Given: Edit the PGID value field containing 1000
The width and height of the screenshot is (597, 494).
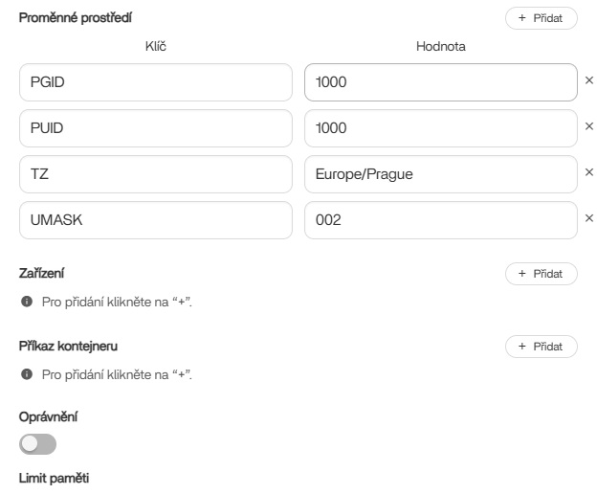Looking at the screenshot, I should click(x=440, y=82).
